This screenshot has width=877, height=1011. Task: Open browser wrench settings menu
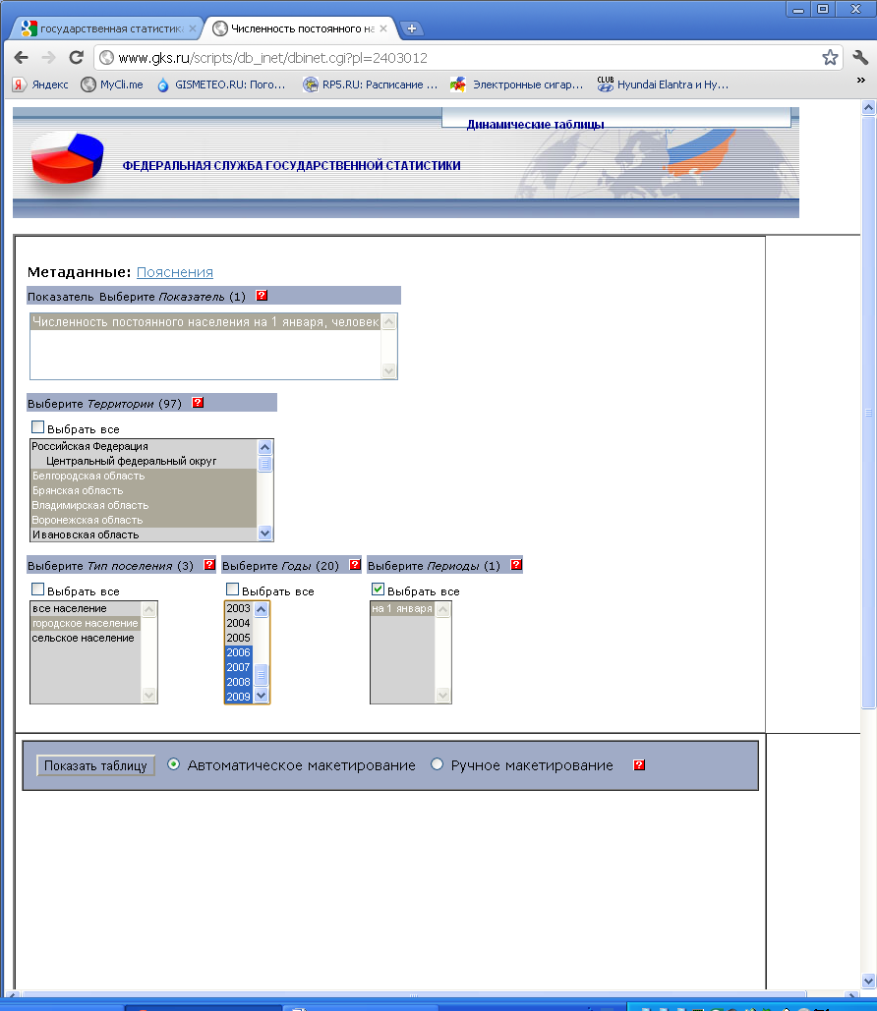860,57
